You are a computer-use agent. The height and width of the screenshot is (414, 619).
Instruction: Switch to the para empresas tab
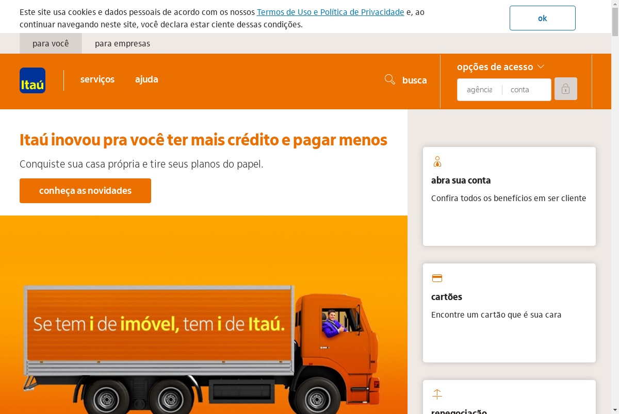(x=122, y=43)
